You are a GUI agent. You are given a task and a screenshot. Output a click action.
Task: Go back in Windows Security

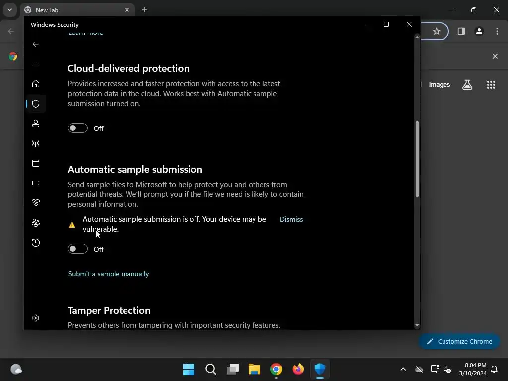(36, 44)
